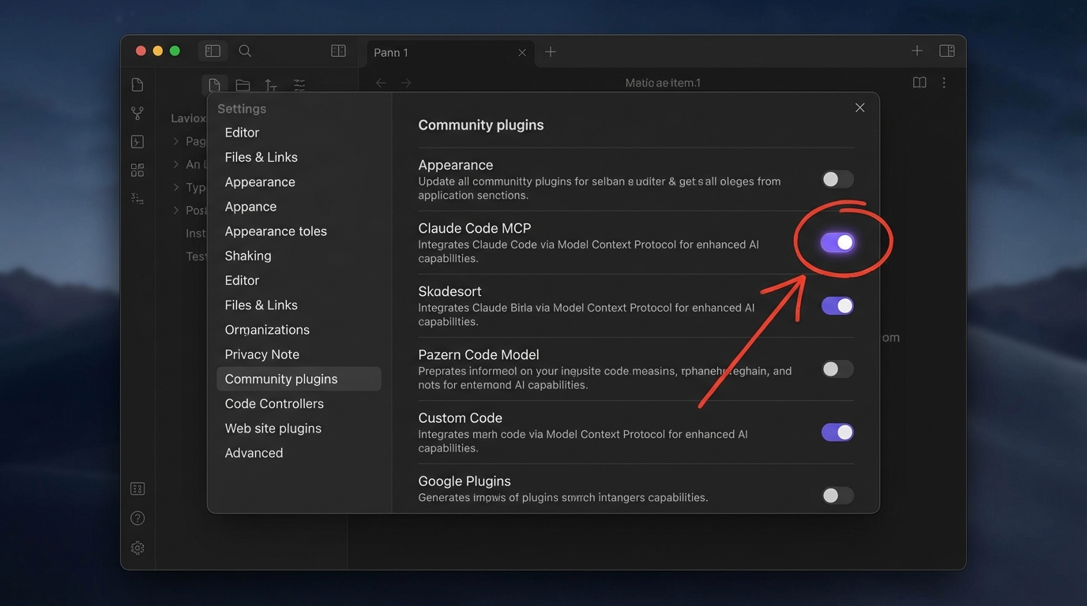Viewport: 1087px width, 606px height.
Task: Click the help question mark icon
Action: (137, 518)
